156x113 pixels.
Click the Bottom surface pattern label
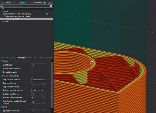[13, 90]
